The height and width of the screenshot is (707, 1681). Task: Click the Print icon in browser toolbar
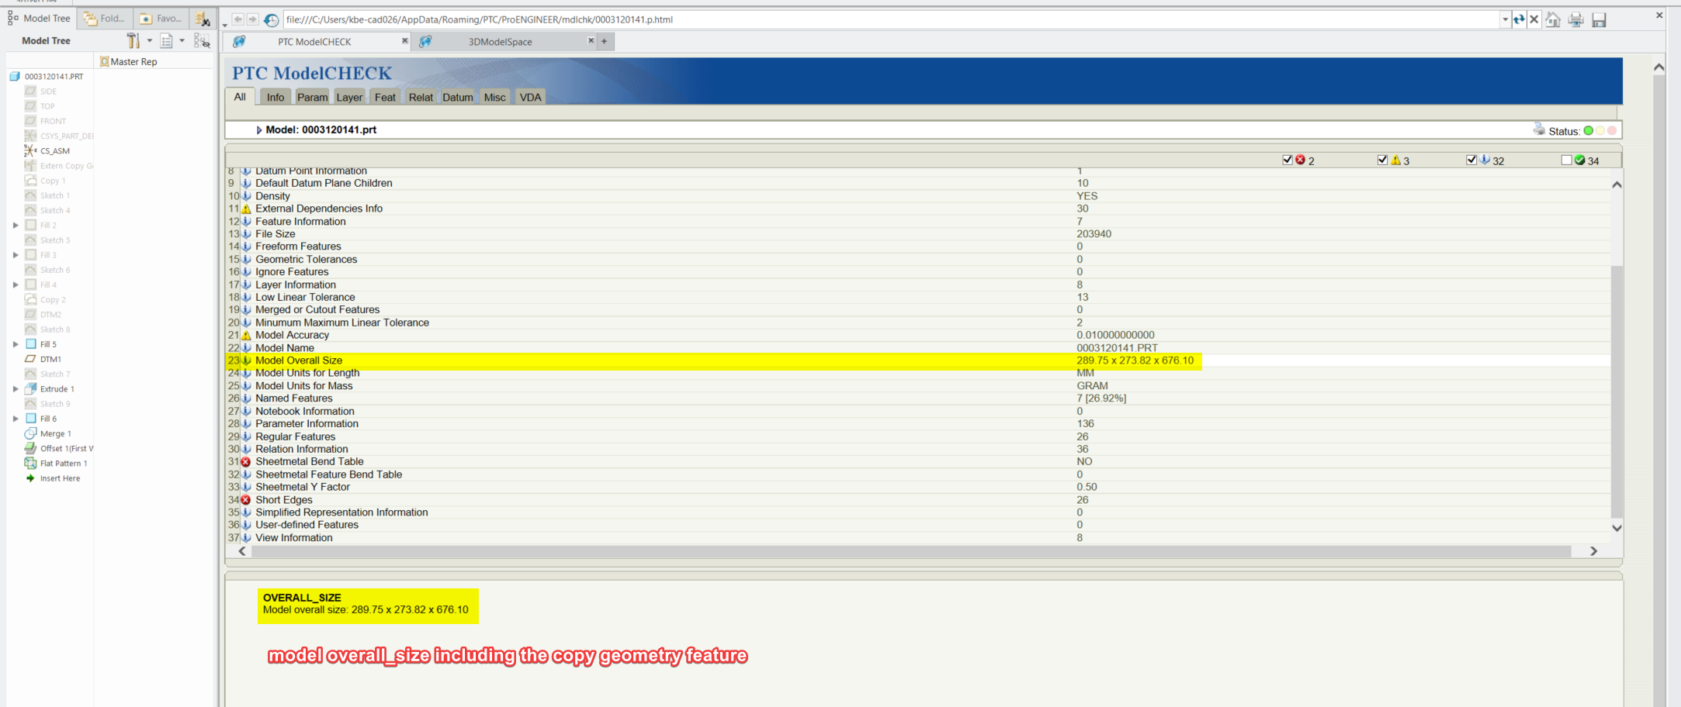[x=1575, y=19]
